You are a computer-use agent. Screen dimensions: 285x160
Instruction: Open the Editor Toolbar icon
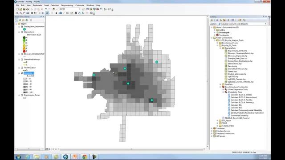click(x=83, y=9)
